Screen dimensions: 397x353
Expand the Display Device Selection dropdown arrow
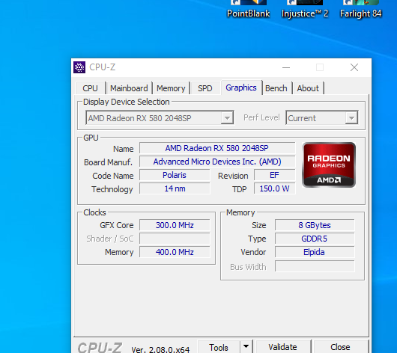(227, 118)
